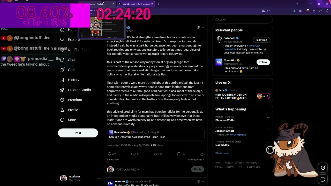
Task: Open three-dot menu on ostonox's reply
Action: click(x=203, y=182)
